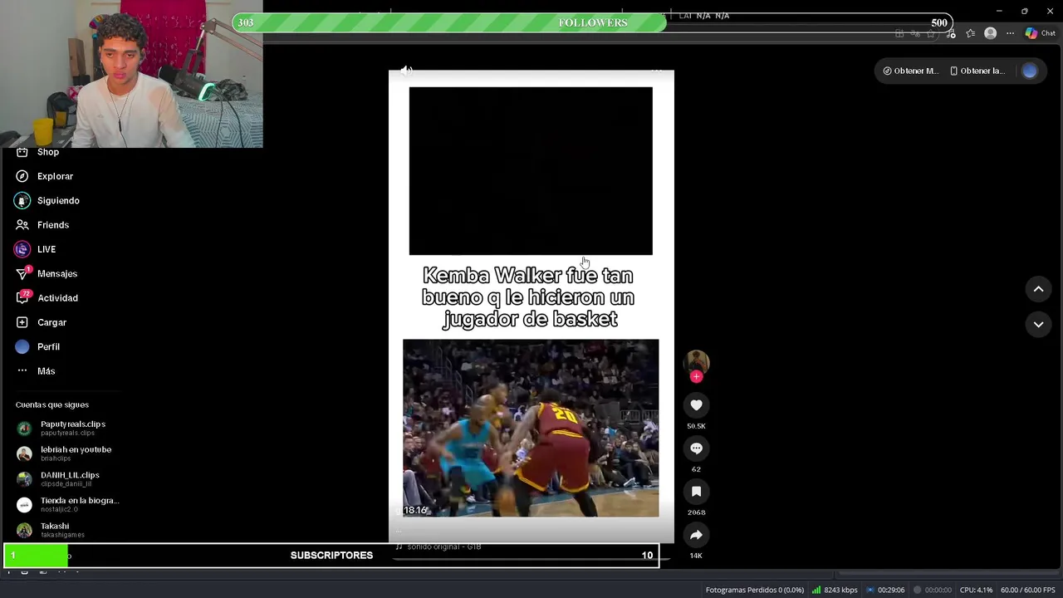Open the Perfil page

click(37, 346)
